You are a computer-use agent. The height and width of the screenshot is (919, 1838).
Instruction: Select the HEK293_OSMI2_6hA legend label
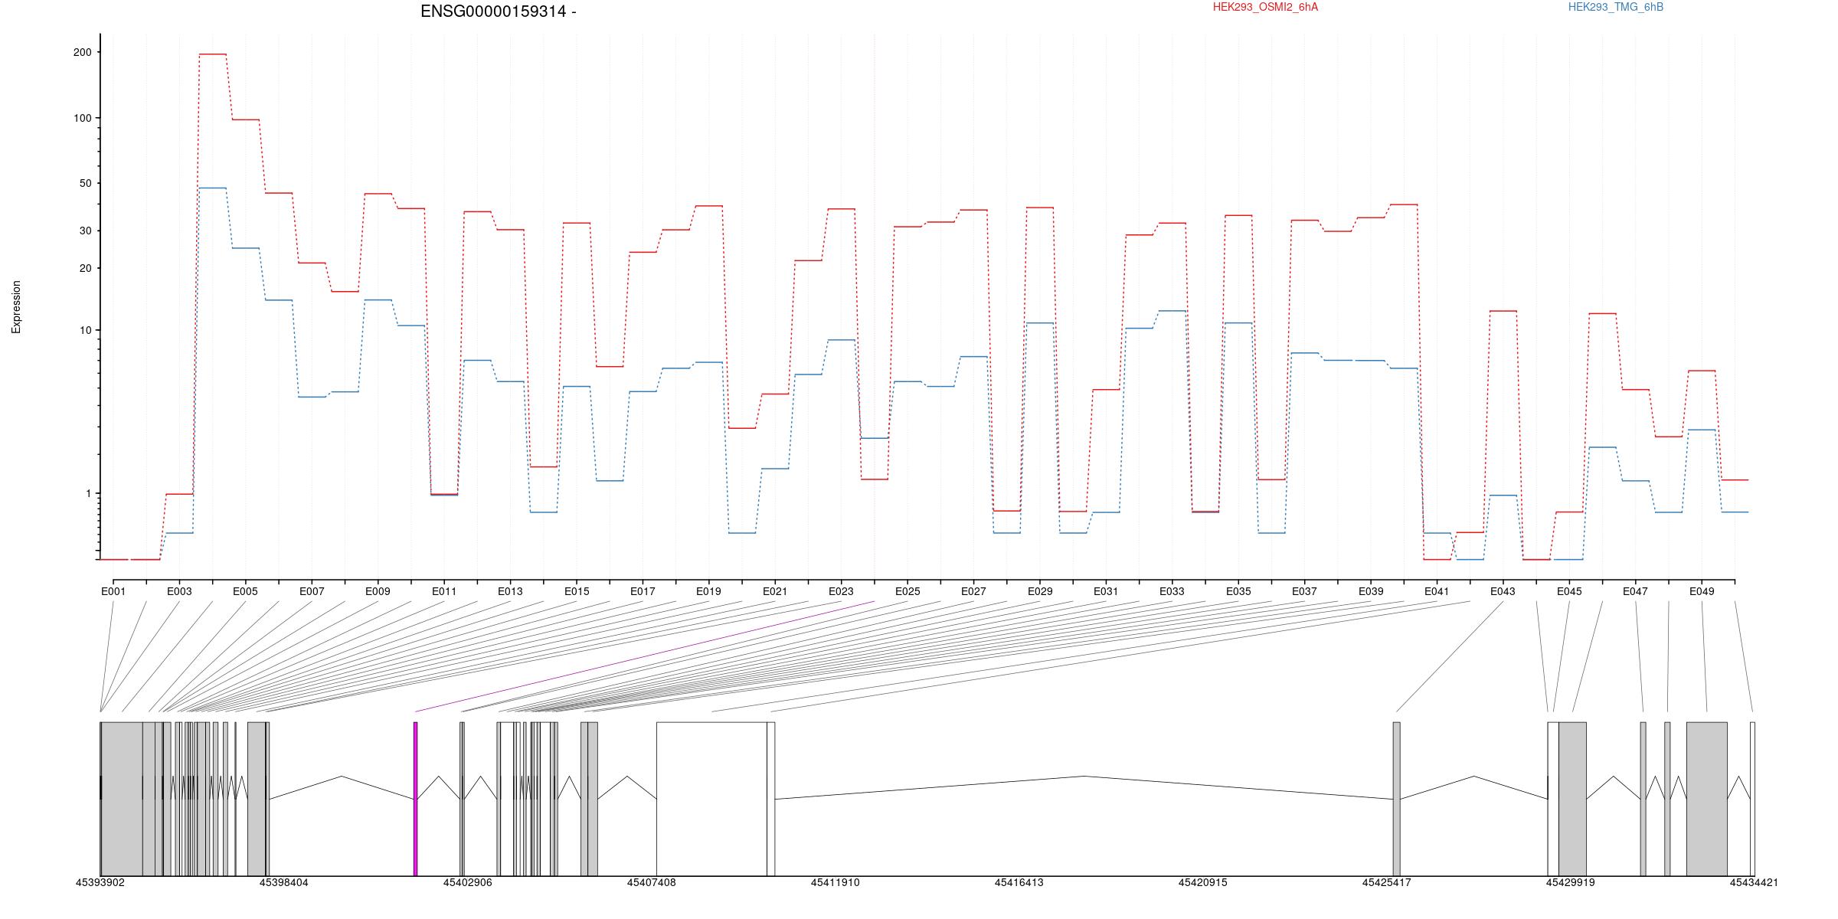(1265, 7)
